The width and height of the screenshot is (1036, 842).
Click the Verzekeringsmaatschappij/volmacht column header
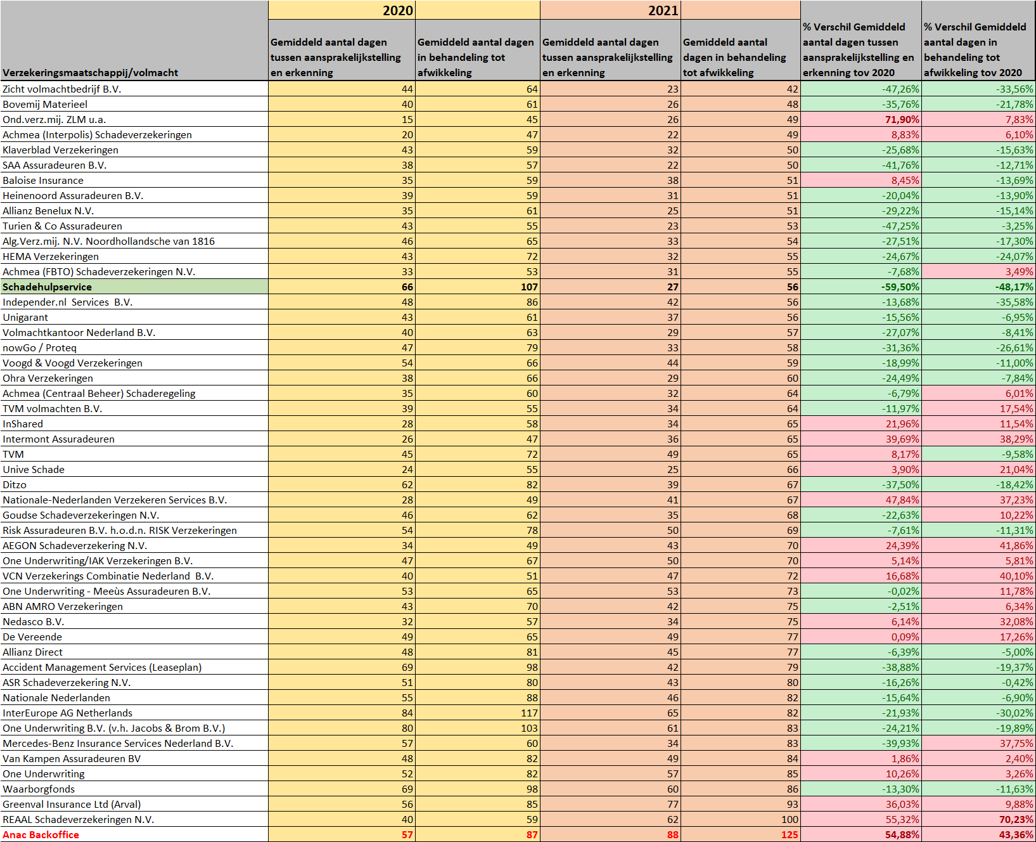[134, 41]
